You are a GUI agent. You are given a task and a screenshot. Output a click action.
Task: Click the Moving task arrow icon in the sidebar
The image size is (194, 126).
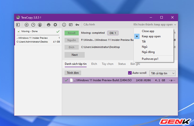tap(18, 32)
